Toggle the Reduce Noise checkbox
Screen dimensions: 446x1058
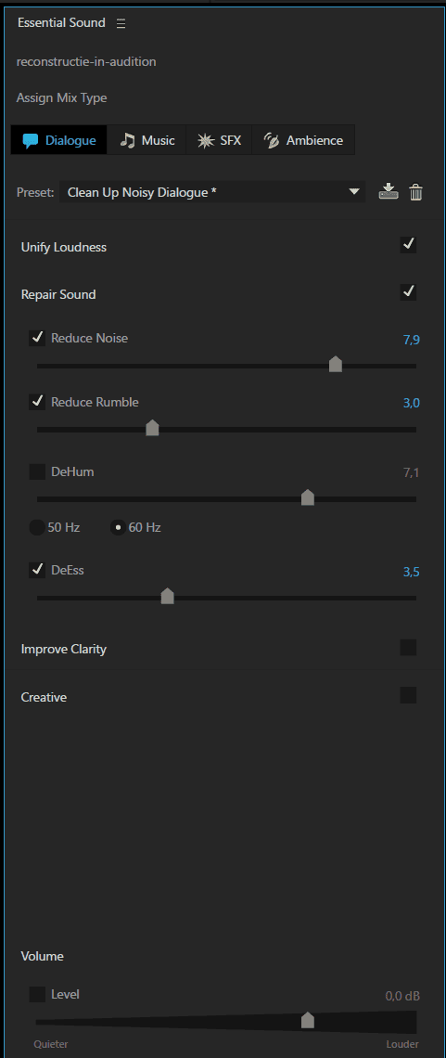point(37,338)
